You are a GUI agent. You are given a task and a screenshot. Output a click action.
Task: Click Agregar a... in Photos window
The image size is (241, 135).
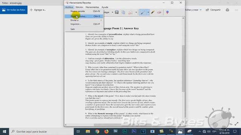coord(38,10)
